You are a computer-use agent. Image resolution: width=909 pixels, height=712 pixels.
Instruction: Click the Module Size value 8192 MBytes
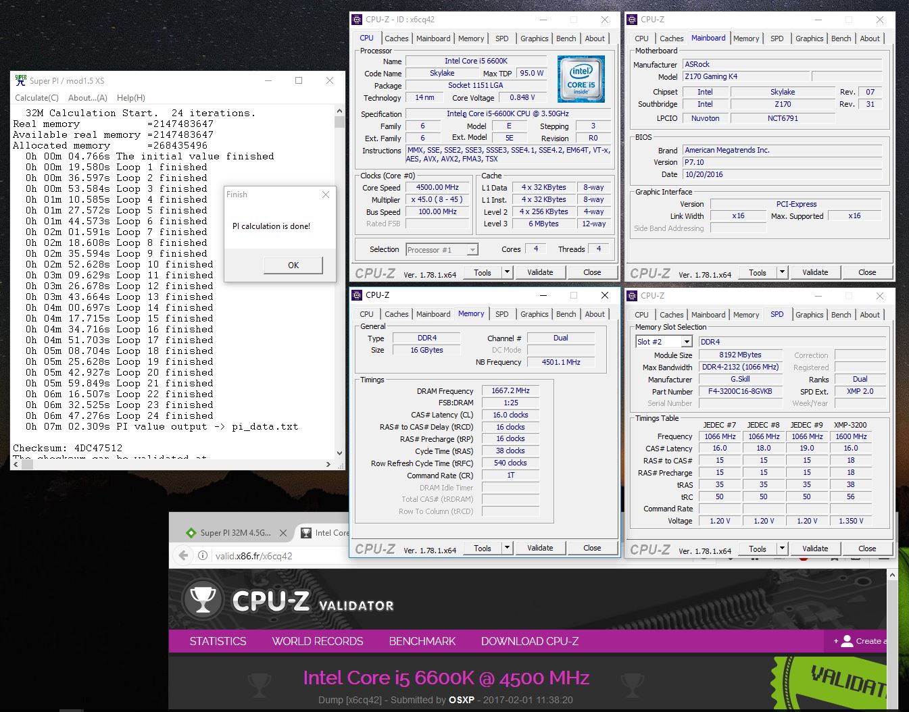(x=740, y=355)
